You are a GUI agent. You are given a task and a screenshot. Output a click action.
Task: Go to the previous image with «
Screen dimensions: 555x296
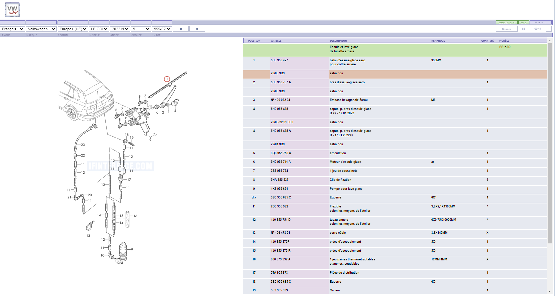pos(181,29)
